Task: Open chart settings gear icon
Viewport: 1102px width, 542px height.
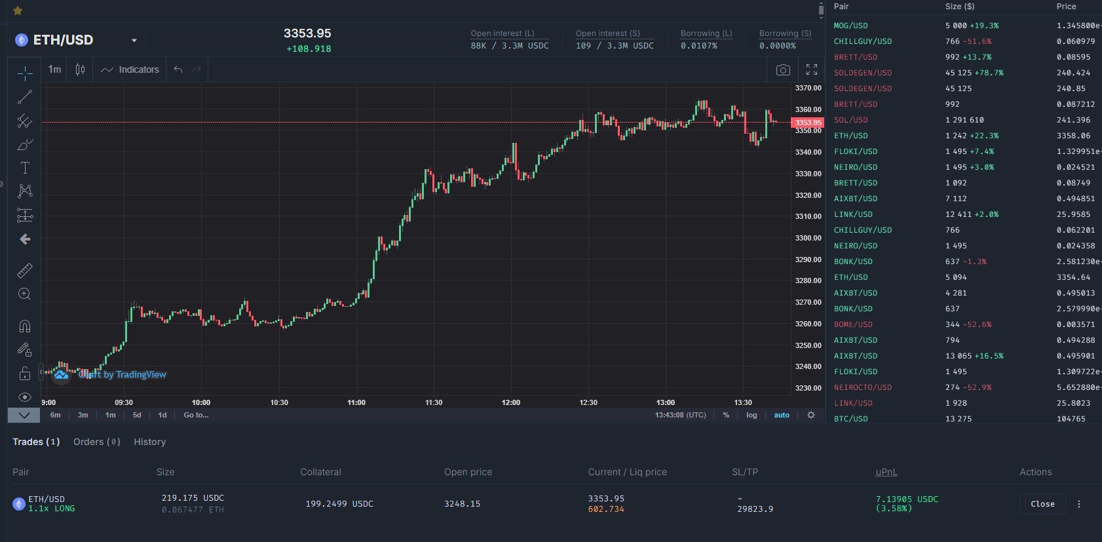Action: pyautogui.click(x=811, y=415)
